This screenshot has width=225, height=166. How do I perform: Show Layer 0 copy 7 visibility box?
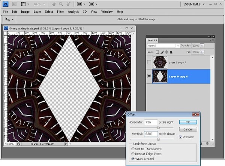coord(149,62)
